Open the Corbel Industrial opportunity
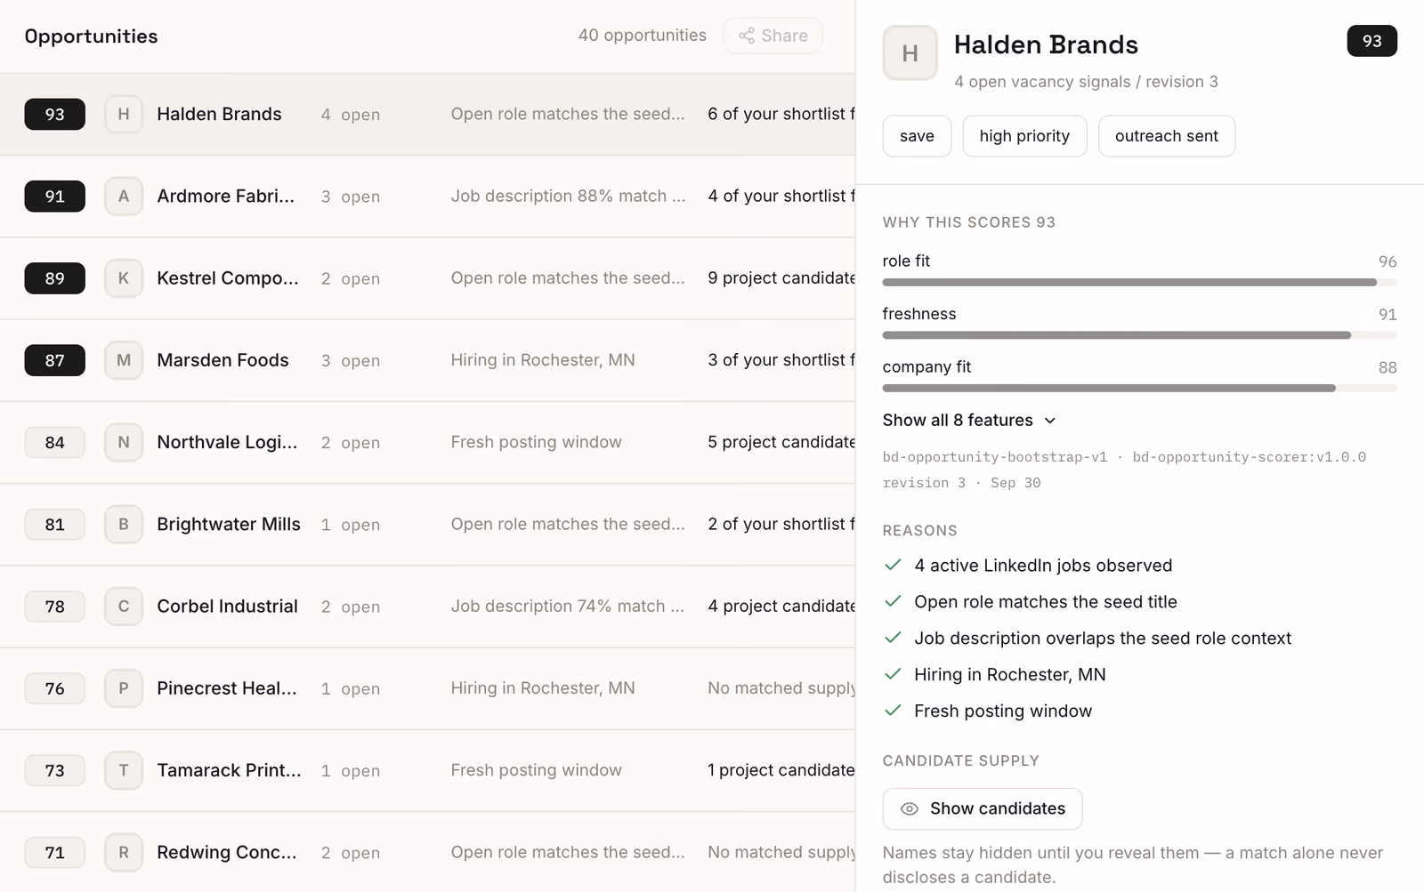Image resolution: width=1424 pixels, height=892 pixels. click(x=427, y=607)
